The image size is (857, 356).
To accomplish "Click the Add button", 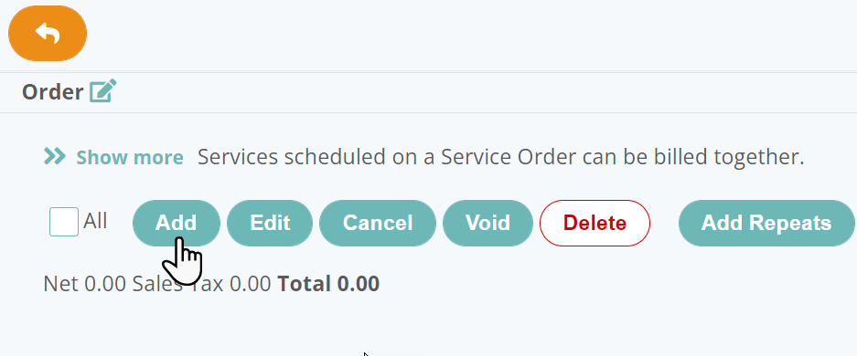I will coord(176,223).
